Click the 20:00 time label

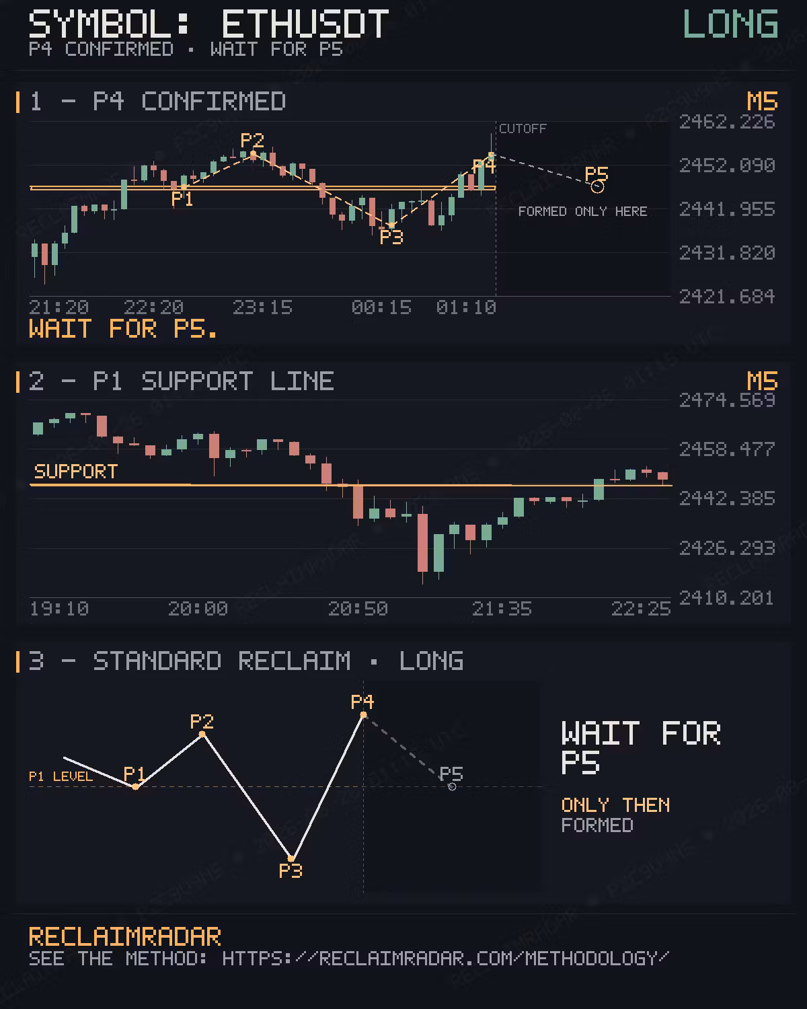[198, 609]
